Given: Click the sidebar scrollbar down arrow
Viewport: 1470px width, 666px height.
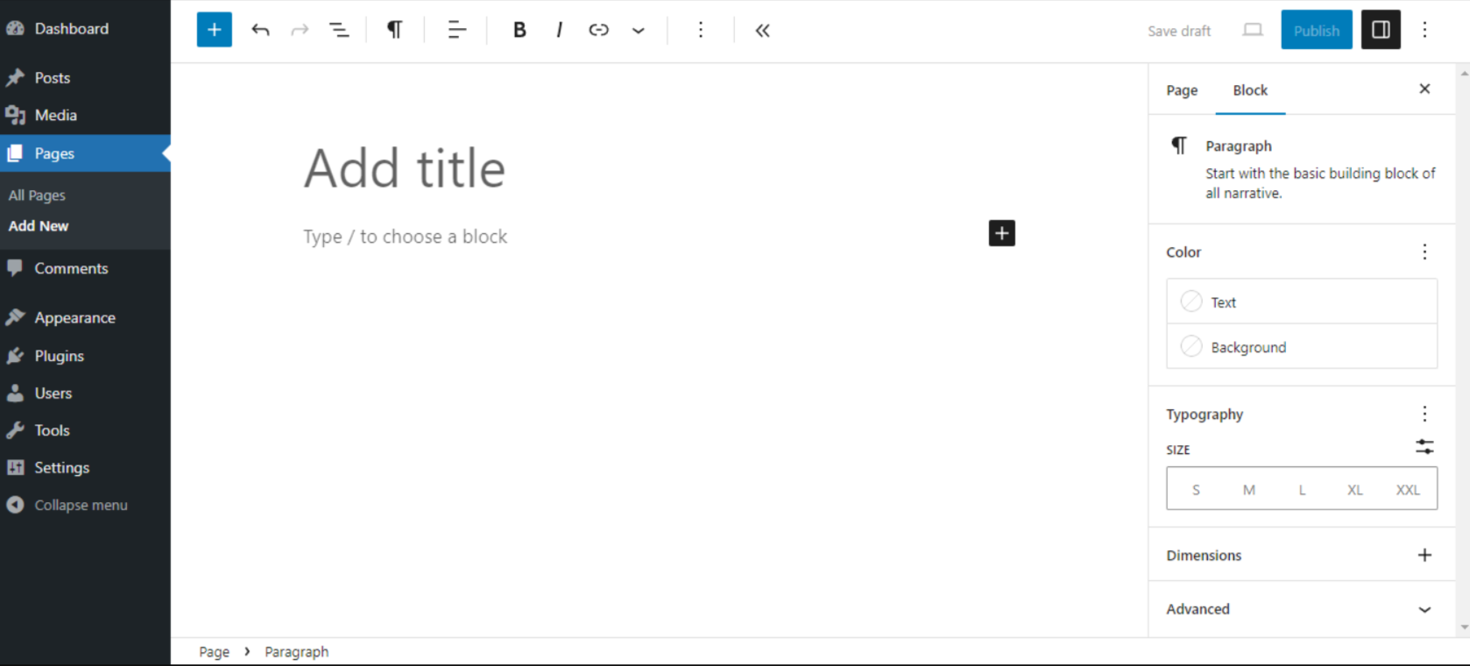Looking at the screenshot, I should click(x=1464, y=628).
